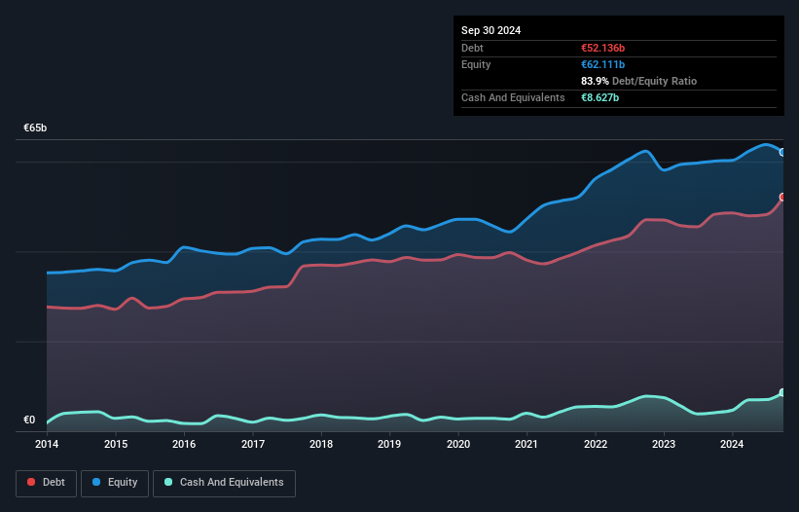
Task: Click the €62.111b equity value
Action: click(x=602, y=64)
